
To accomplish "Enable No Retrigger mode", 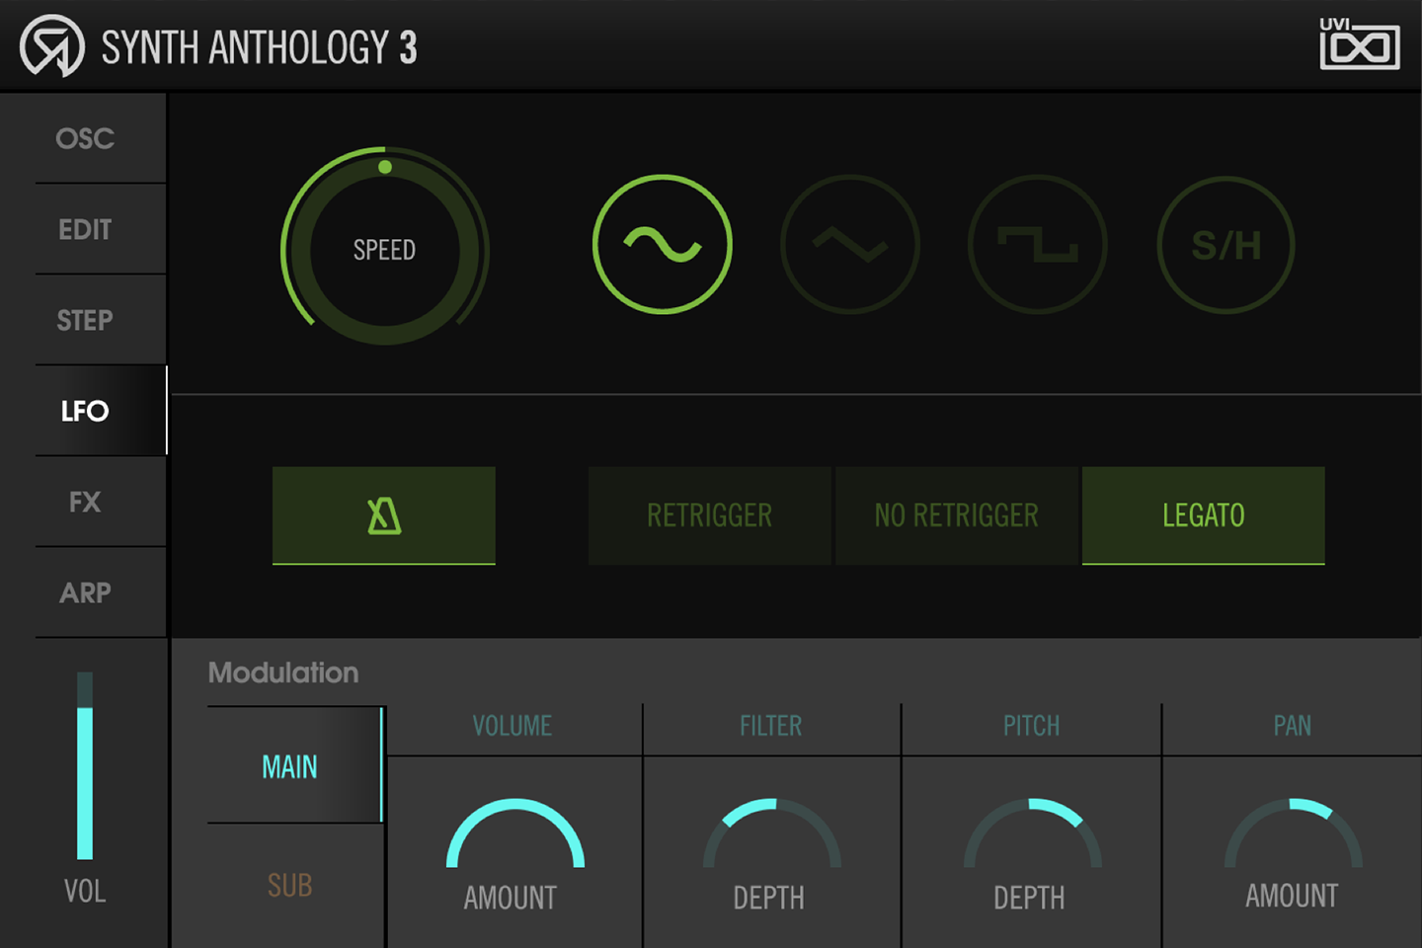I will 956,514.
